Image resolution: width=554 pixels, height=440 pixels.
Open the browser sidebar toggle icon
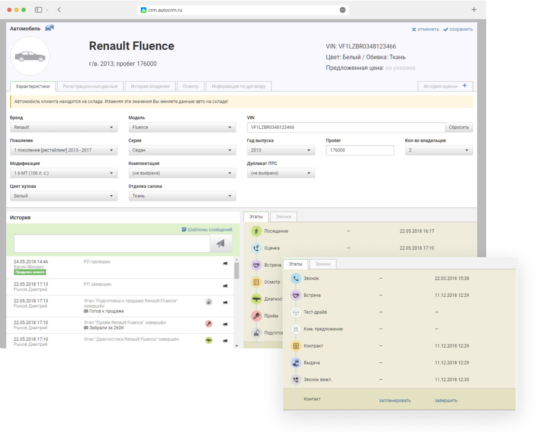pyautogui.click(x=39, y=10)
